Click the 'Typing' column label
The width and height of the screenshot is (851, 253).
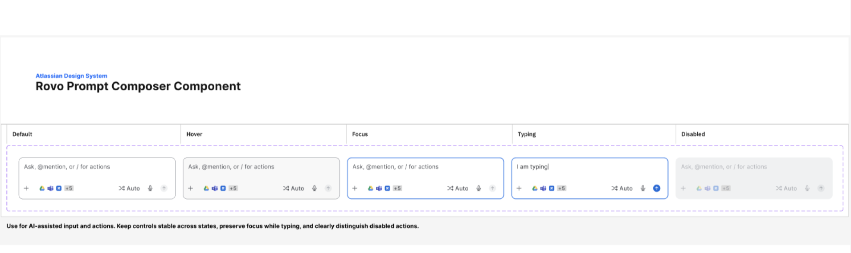(x=527, y=134)
